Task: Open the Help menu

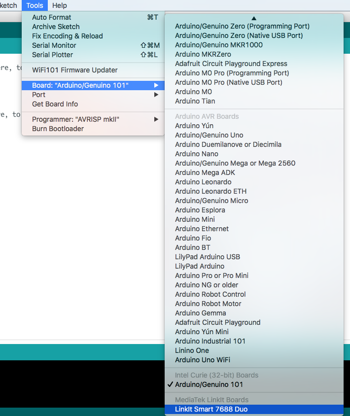Action: tap(60, 5)
